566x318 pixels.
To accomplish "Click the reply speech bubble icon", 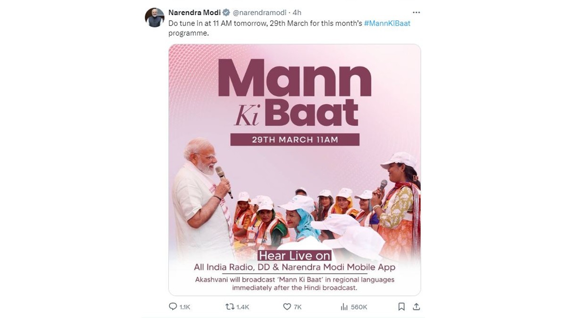I will point(173,307).
